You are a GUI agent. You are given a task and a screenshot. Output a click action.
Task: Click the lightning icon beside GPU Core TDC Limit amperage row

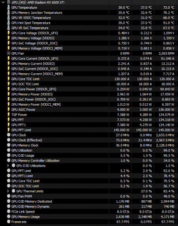[x=8, y=79]
